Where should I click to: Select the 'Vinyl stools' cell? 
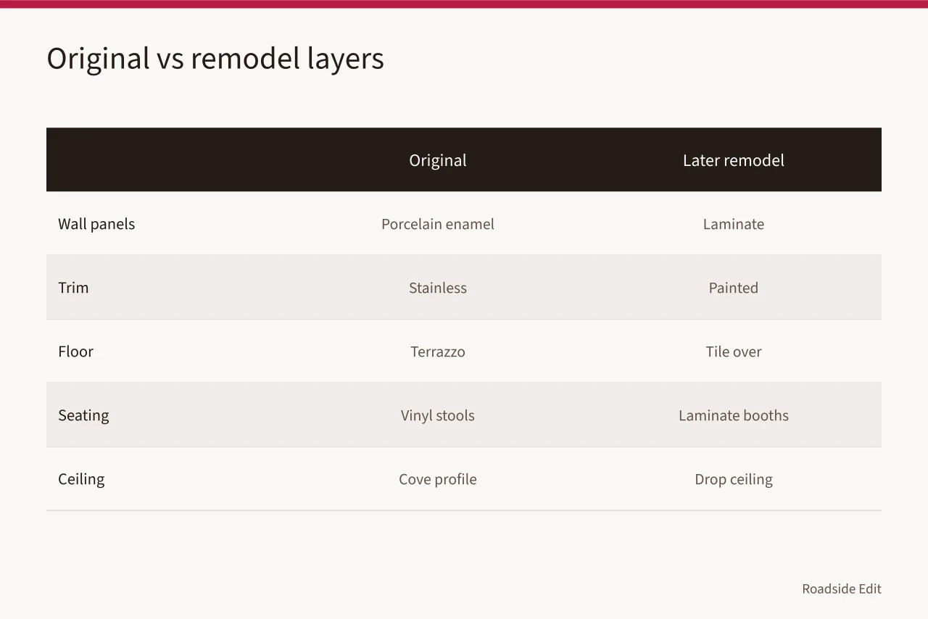(x=438, y=415)
